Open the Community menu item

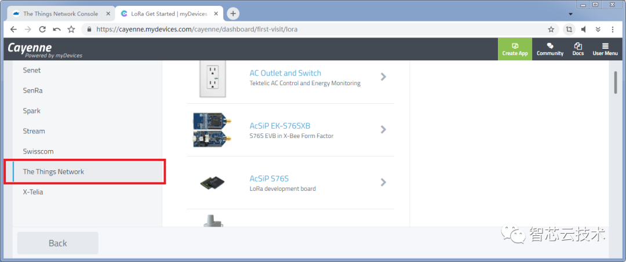pyautogui.click(x=549, y=49)
